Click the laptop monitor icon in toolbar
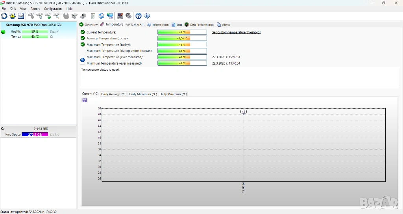This screenshot has width=403, height=214. click(120, 16)
